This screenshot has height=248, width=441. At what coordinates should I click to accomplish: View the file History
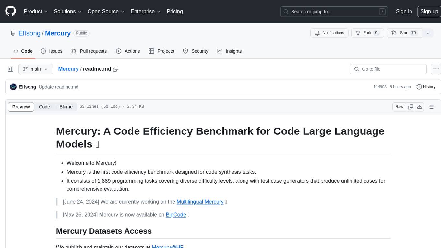pyautogui.click(x=426, y=87)
